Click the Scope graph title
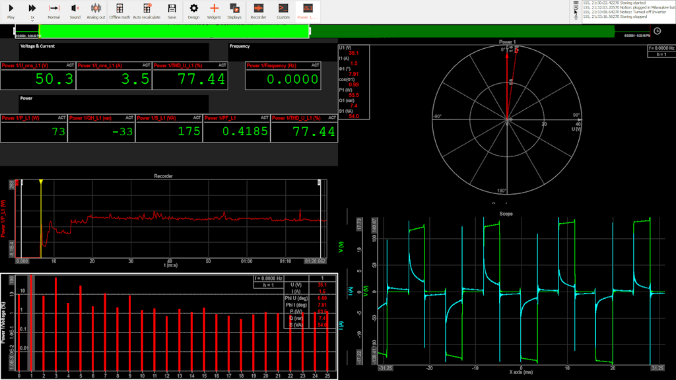This screenshot has width=676, height=380. tap(506, 214)
